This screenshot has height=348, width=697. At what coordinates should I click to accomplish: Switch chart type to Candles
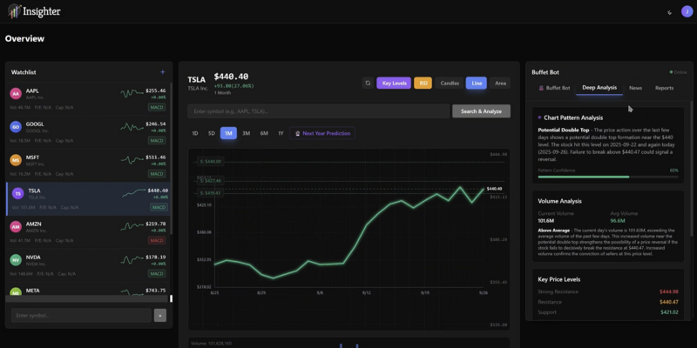coord(450,83)
